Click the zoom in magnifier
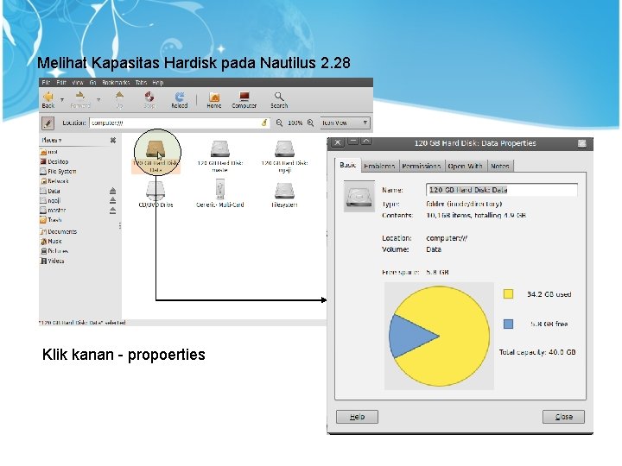The width and height of the screenshot is (622, 466). pos(311,123)
